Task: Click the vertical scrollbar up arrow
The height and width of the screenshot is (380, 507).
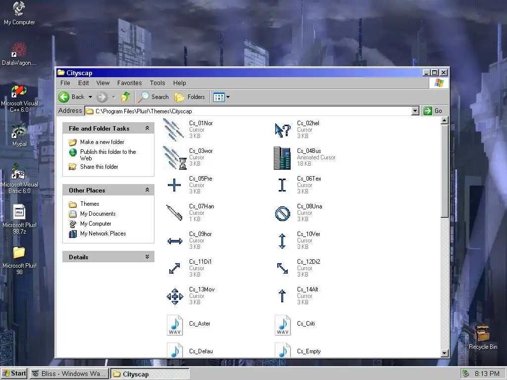Action: [445, 121]
